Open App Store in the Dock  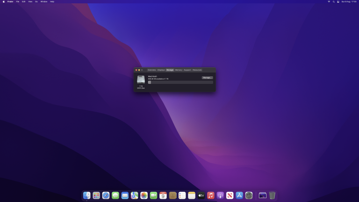pyautogui.click(x=239, y=195)
